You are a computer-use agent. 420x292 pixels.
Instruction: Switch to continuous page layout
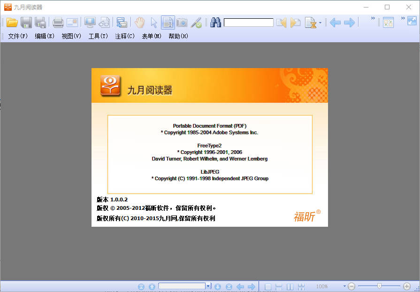pos(279,287)
